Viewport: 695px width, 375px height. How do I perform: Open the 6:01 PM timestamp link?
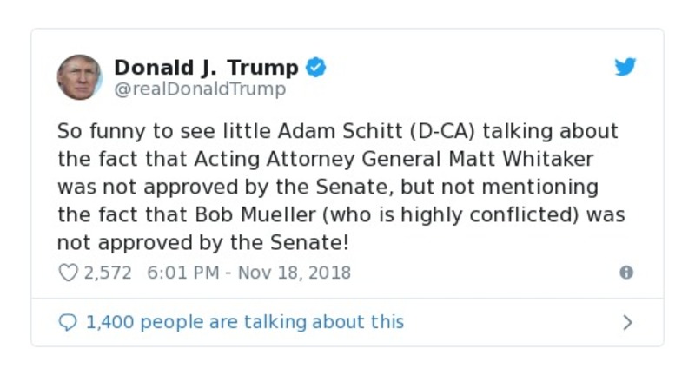point(181,273)
